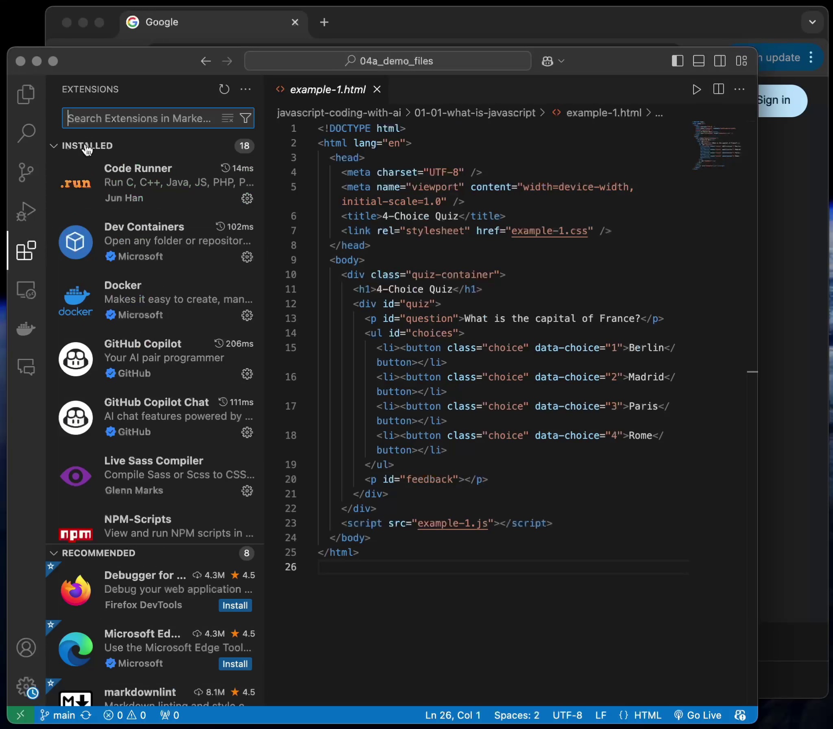Open the Manage gear in activity bar
833x729 pixels.
[26, 687]
